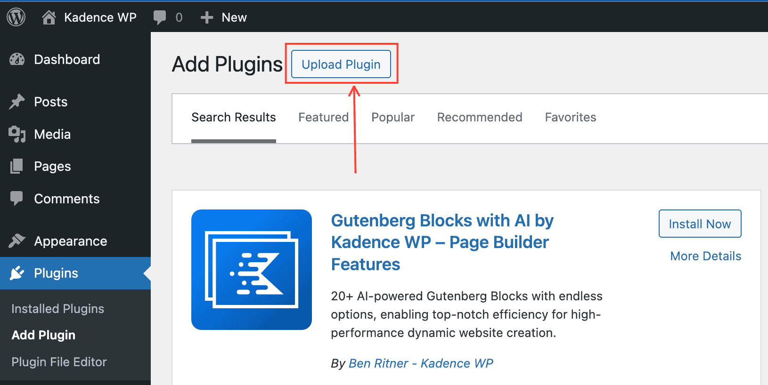Click the Appearance paintbrush icon
The width and height of the screenshot is (768, 385).
click(x=17, y=241)
